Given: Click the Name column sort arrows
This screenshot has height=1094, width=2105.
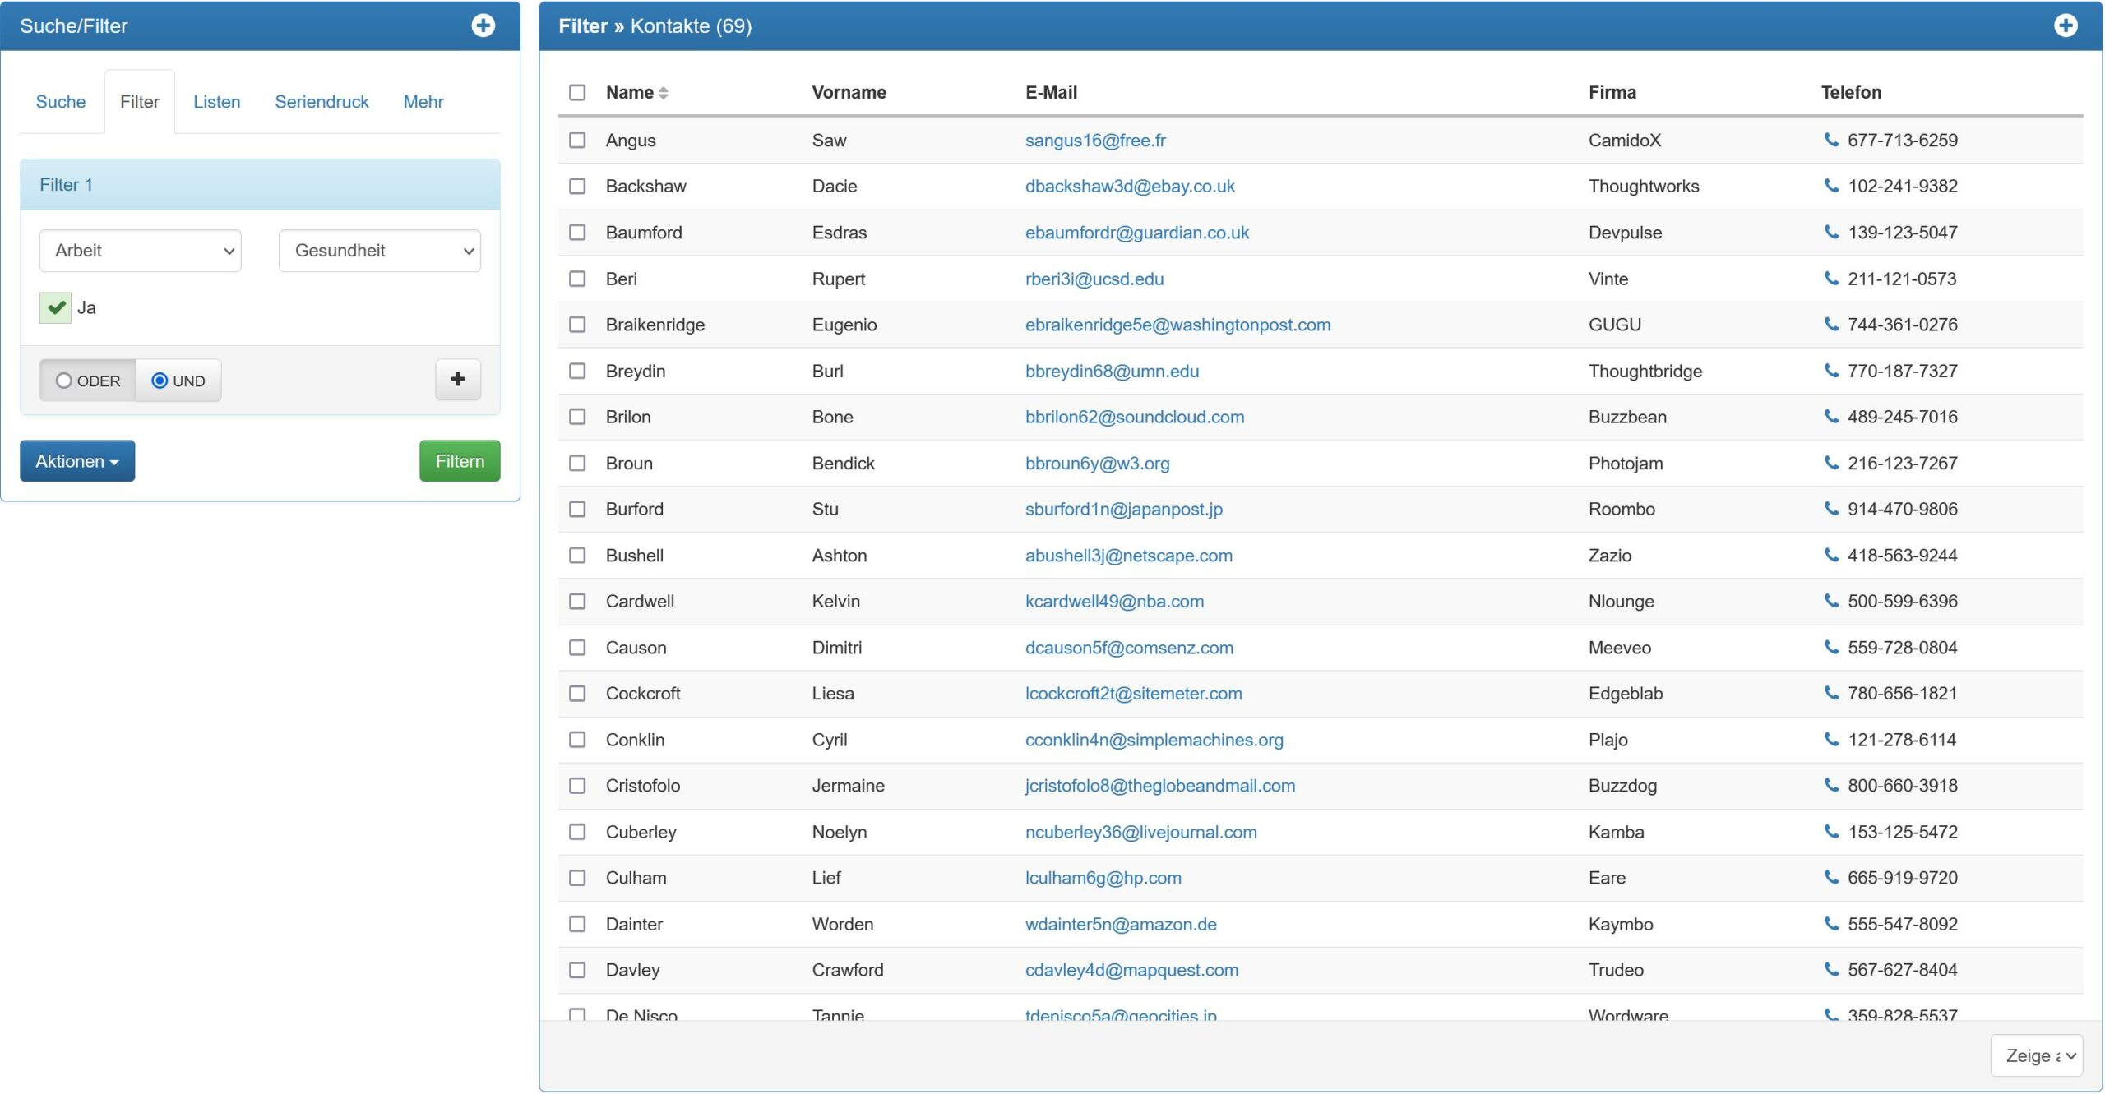Looking at the screenshot, I should tap(664, 93).
